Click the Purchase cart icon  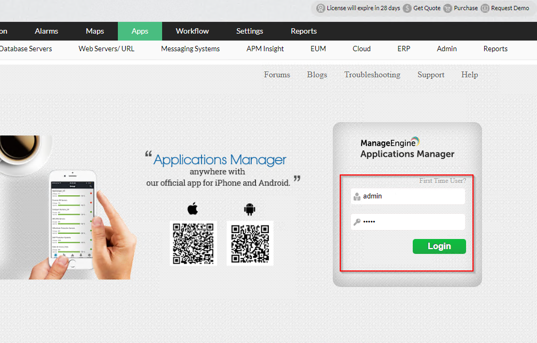click(447, 8)
